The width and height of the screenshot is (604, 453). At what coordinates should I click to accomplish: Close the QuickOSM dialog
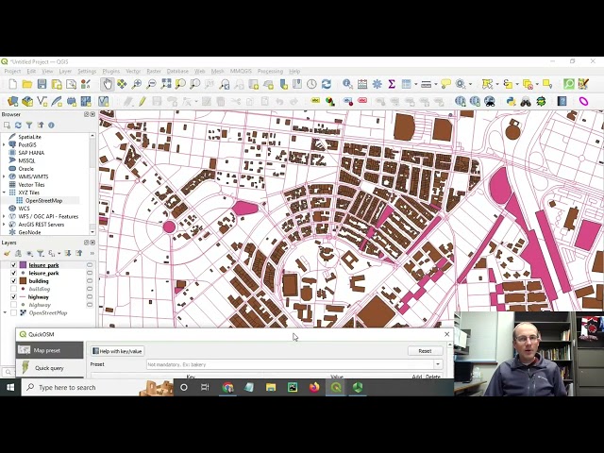(446, 334)
